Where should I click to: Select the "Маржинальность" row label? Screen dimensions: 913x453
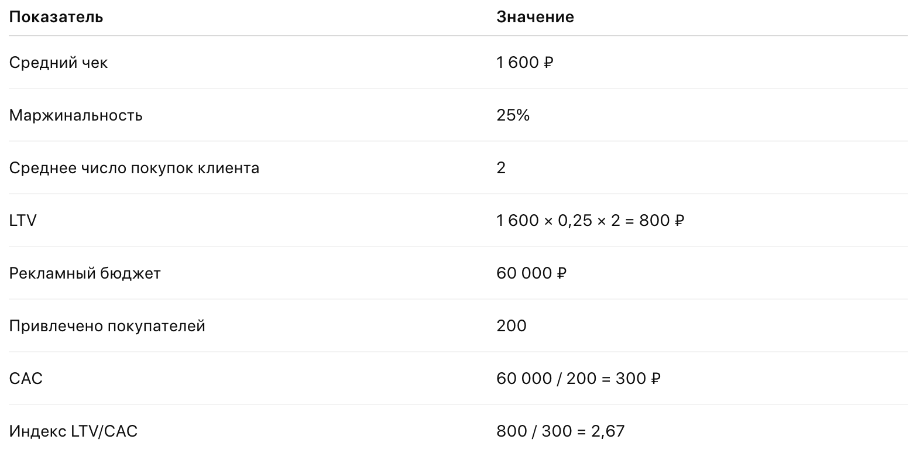pyautogui.click(x=75, y=115)
